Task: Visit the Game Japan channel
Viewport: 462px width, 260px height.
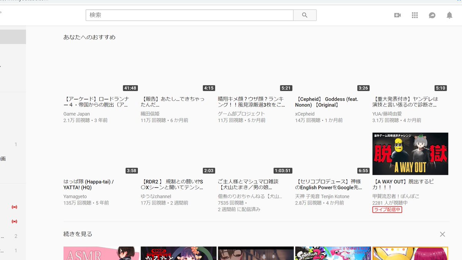Action: (x=77, y=114)
